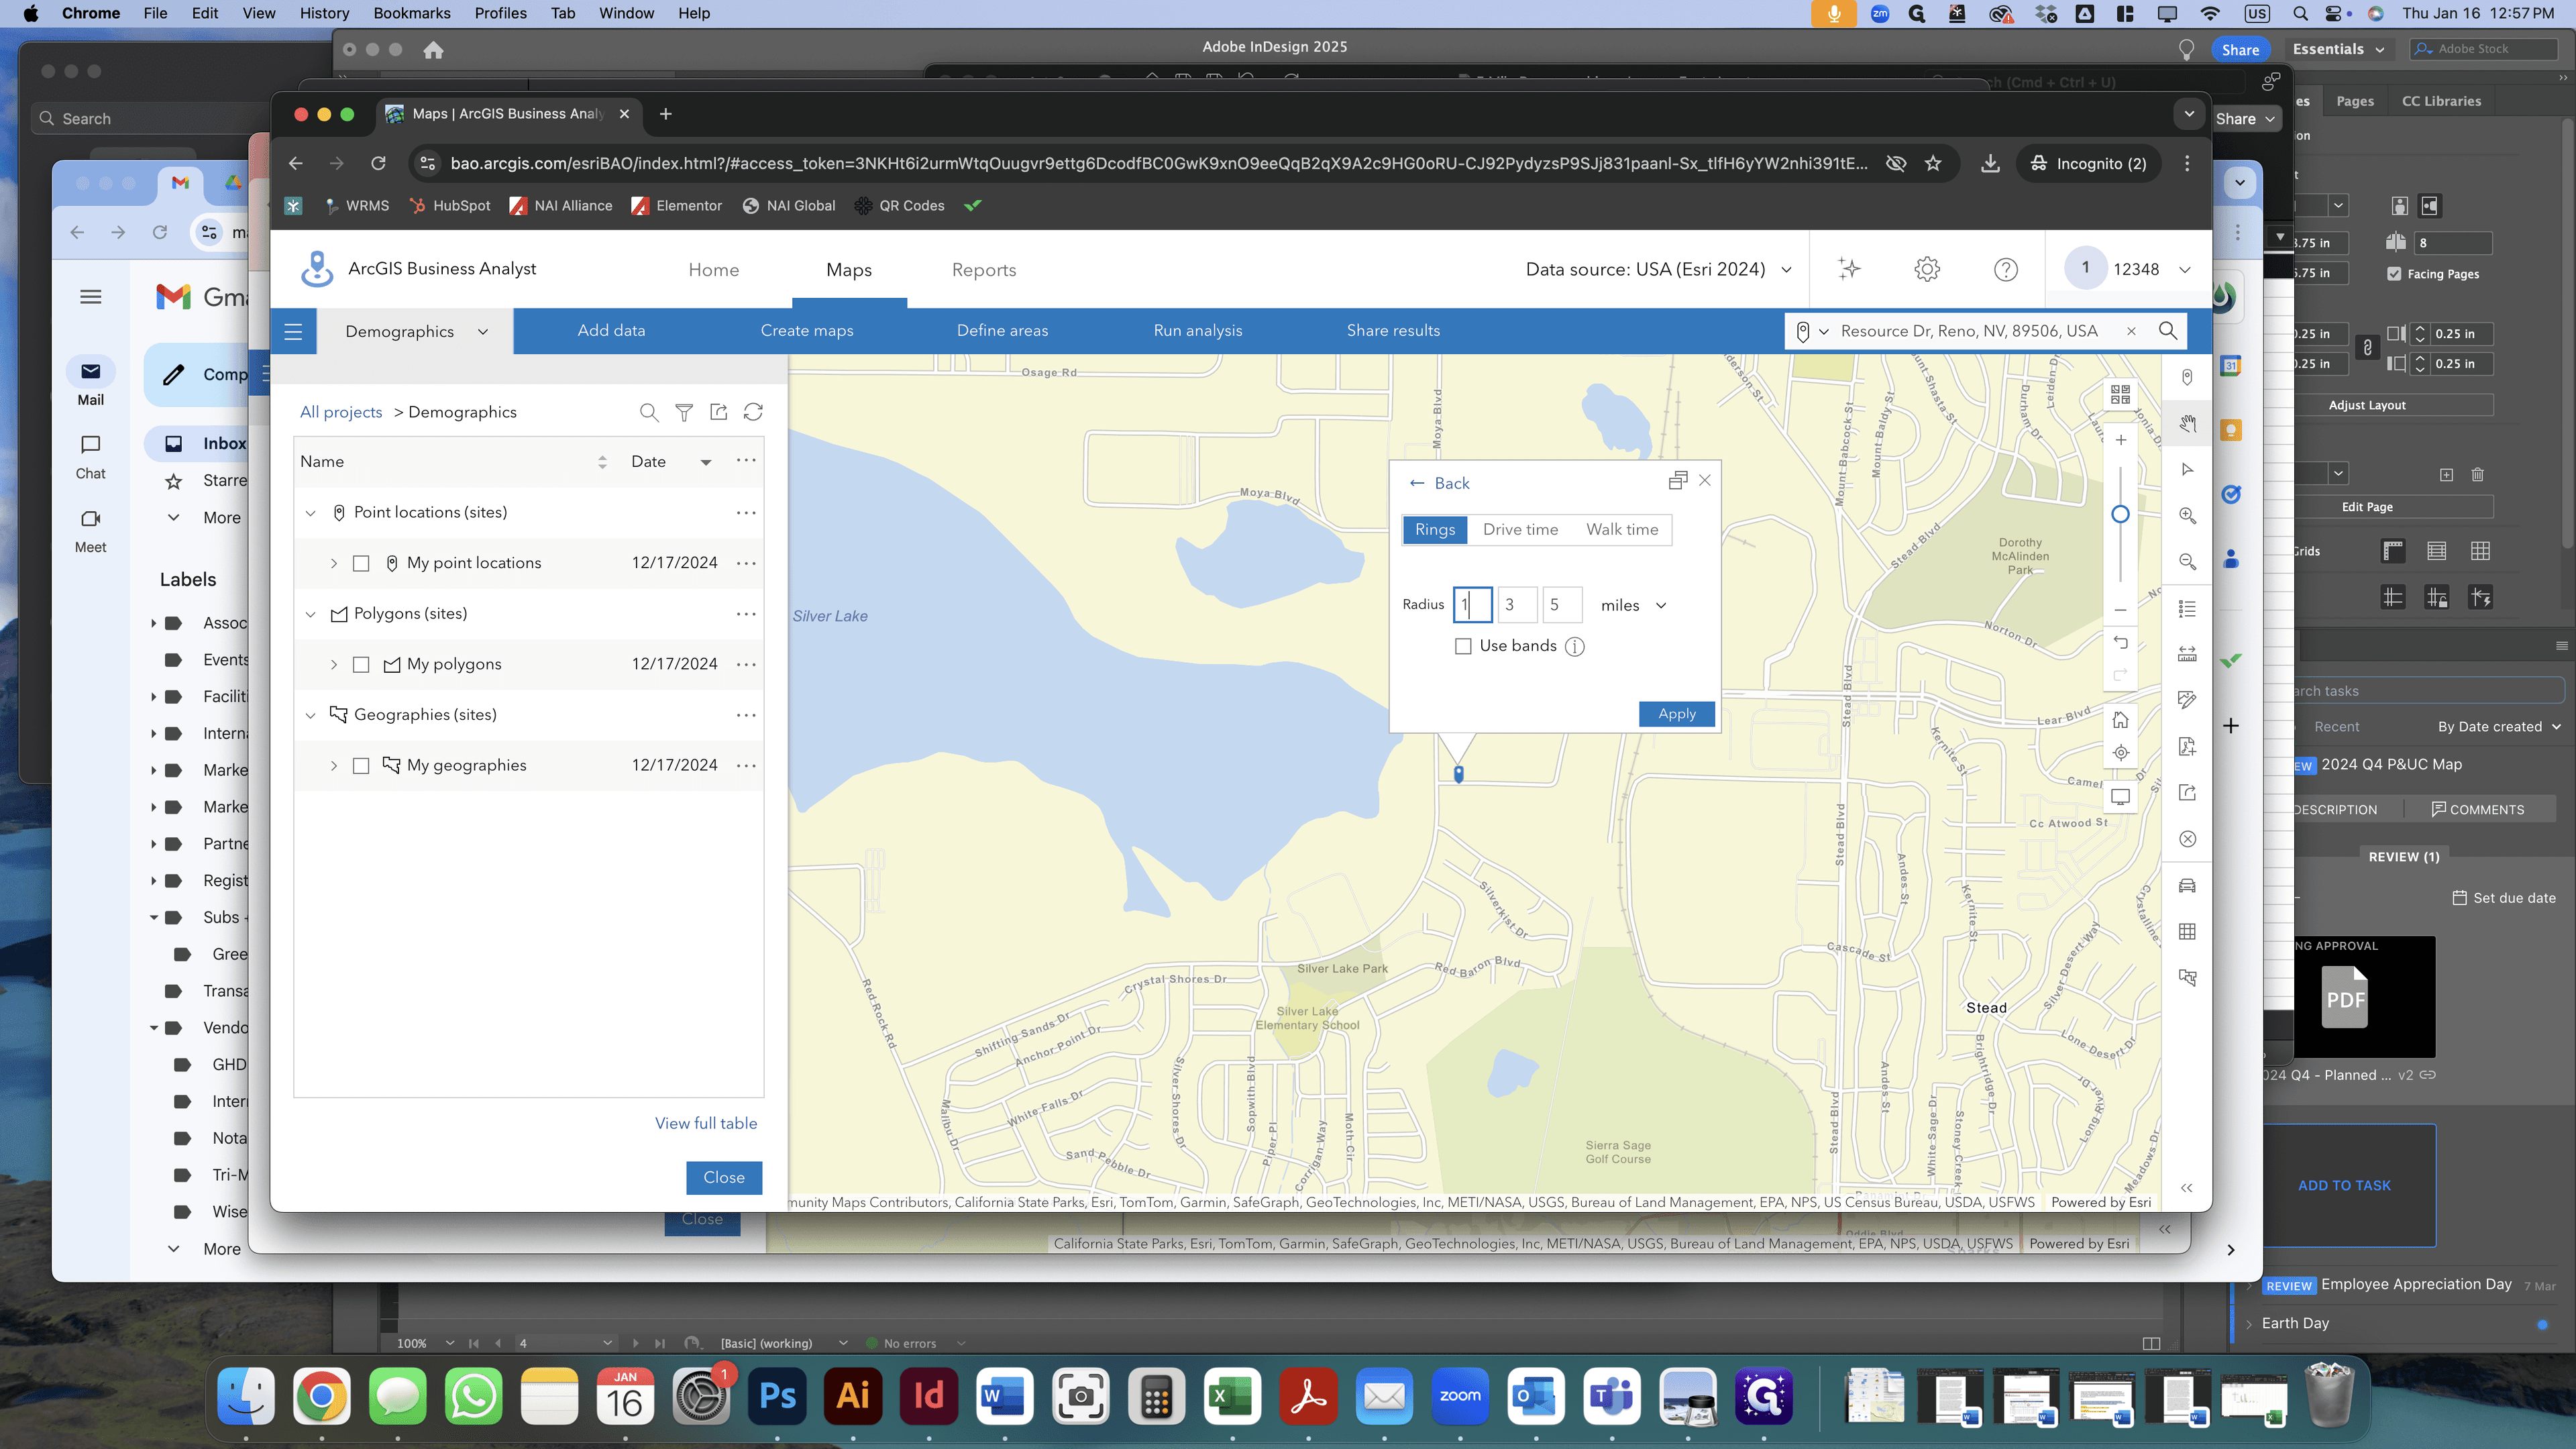Image resolution: width=2576 pixels, height=1449 pixels.
Task: Open the Data source USA dropdown
Action: click(x=1658, y=269)
